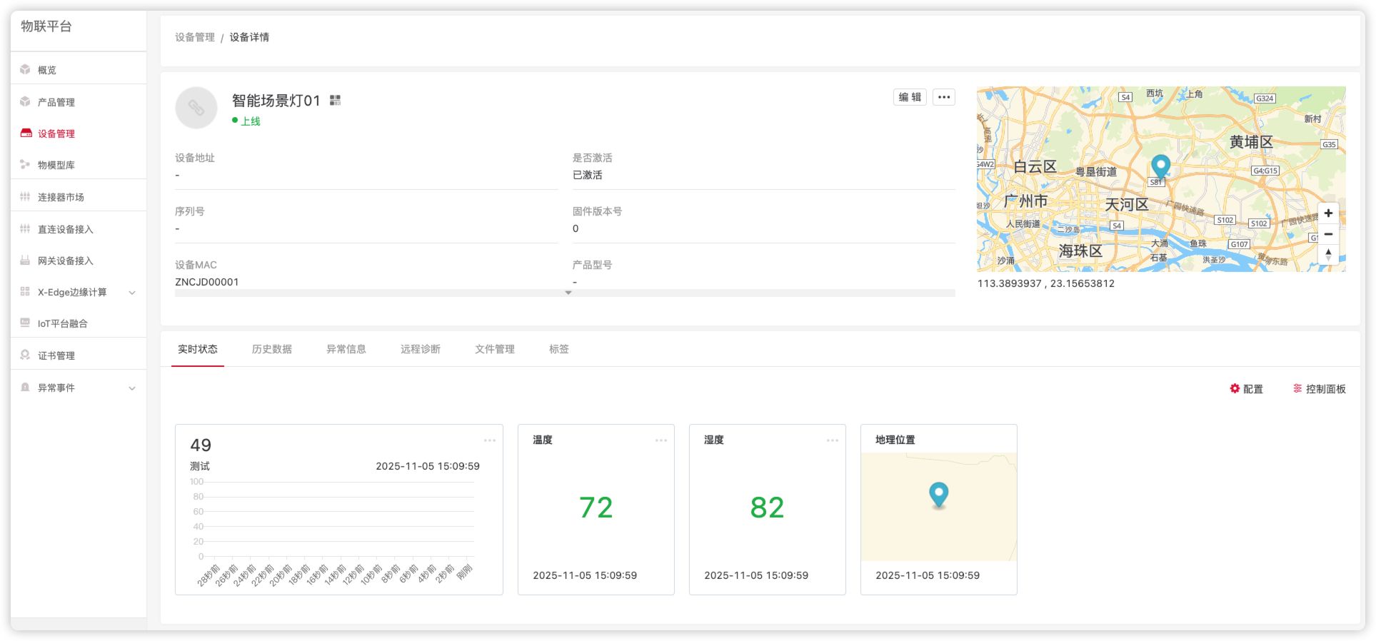Image resolution: width=1376 pixels, height=641 pixels.
Task: Open more options on 湿度 card
Action: 832,440
